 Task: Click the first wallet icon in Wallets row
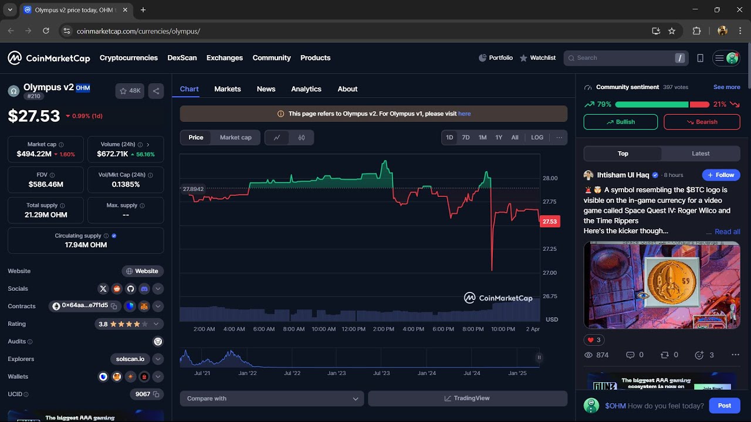(x=103, y=376)
